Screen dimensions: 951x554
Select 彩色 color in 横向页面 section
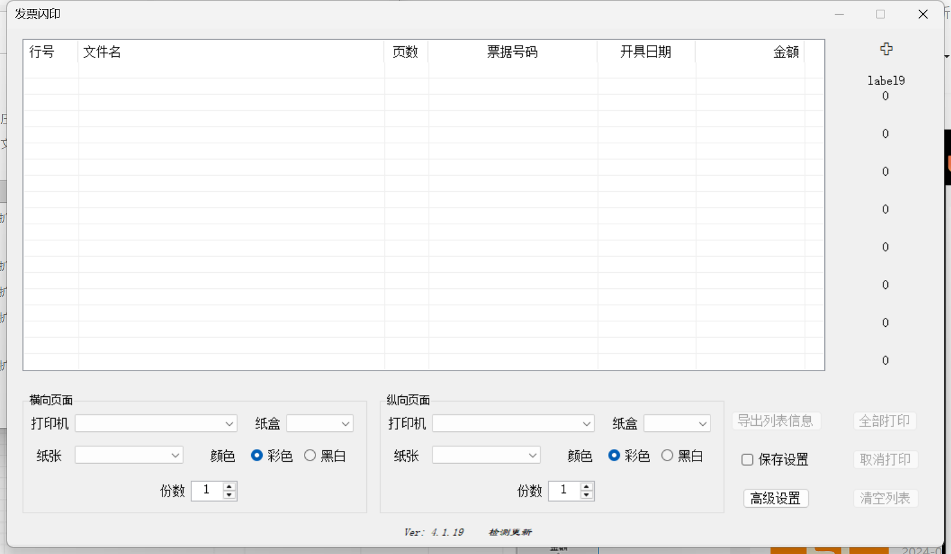click(257, 456)
